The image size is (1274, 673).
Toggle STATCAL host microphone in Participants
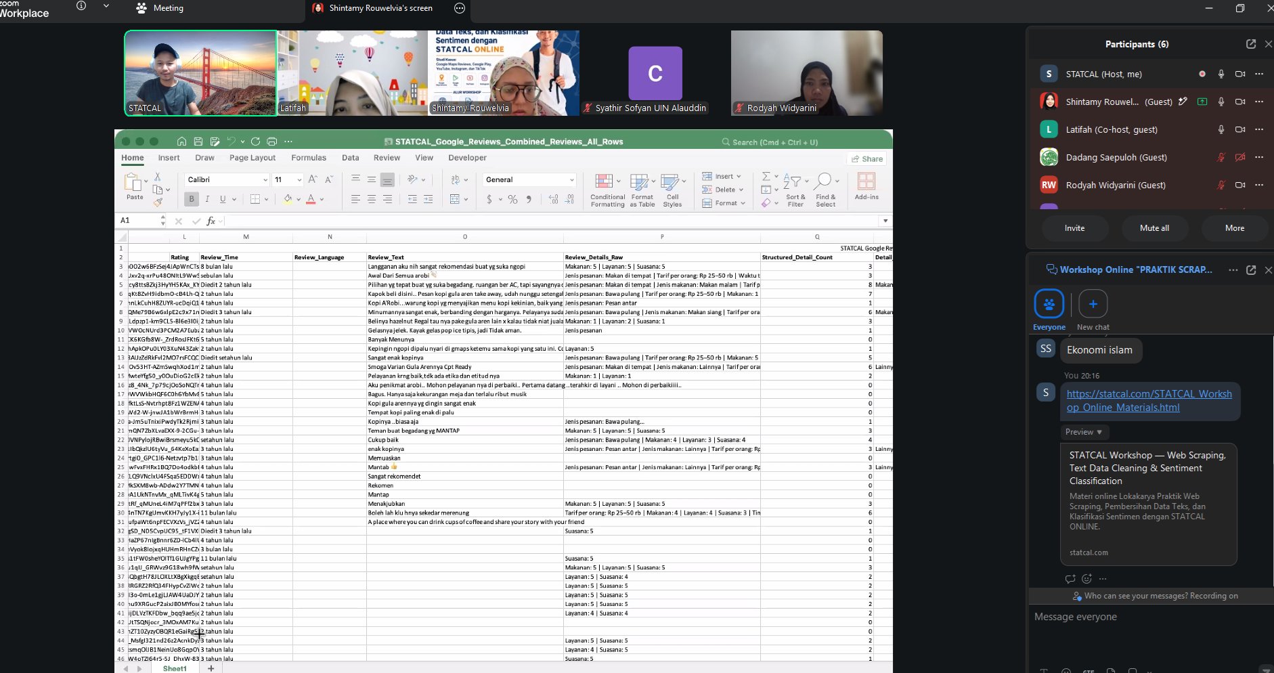point(1221,74)
